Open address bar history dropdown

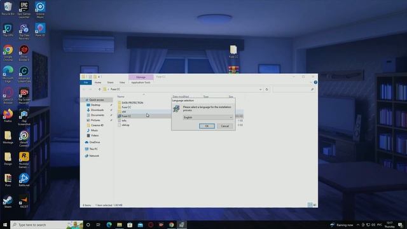(260, 89)
